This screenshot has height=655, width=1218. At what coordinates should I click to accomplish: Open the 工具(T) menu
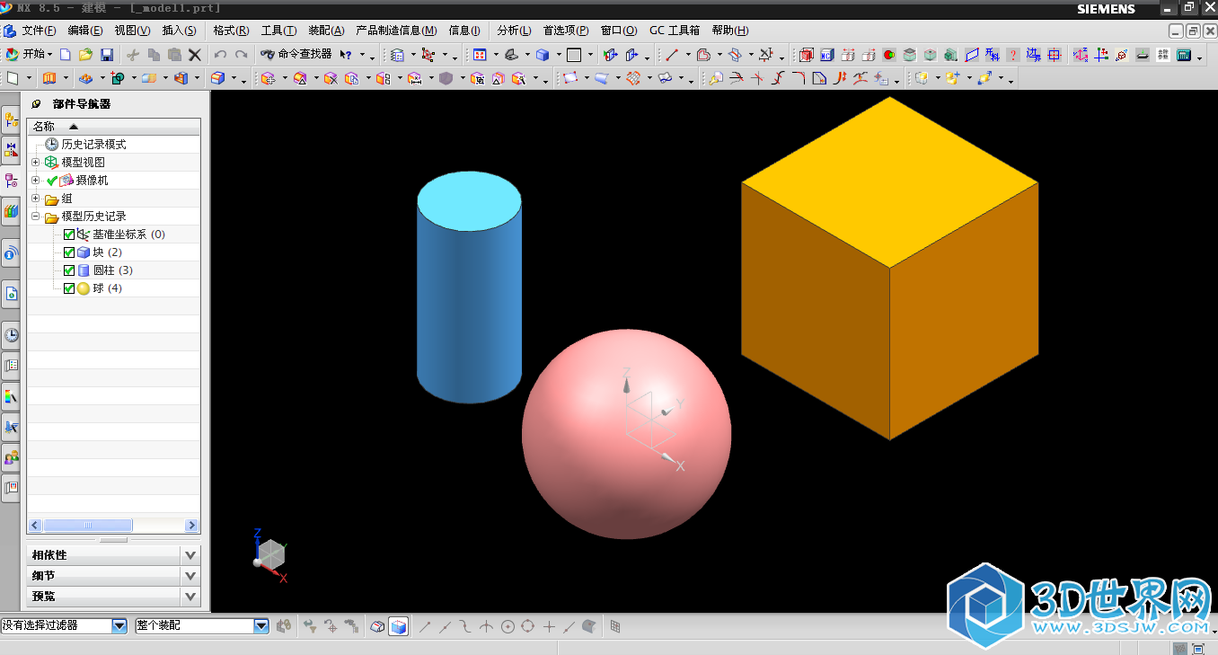point(279,31)
